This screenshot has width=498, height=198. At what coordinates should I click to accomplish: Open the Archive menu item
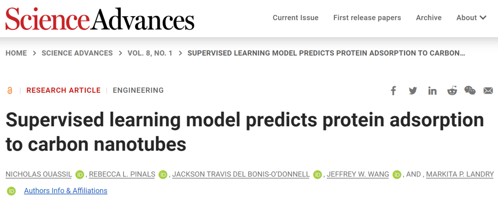tap(429, 18)
